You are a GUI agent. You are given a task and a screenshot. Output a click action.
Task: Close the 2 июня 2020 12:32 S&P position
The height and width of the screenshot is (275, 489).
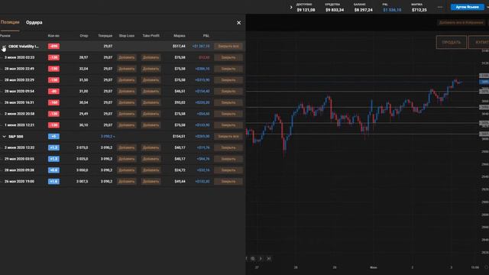point(228,147)
